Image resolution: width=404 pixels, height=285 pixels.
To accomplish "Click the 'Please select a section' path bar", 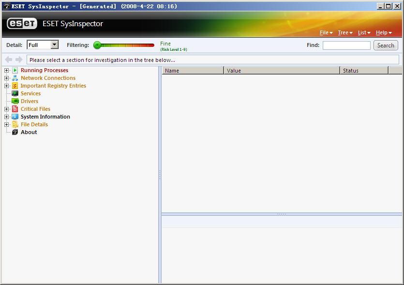I will [213, 60].
